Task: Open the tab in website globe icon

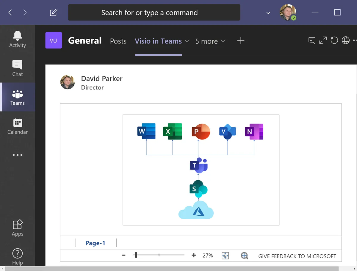Action: 346,40
